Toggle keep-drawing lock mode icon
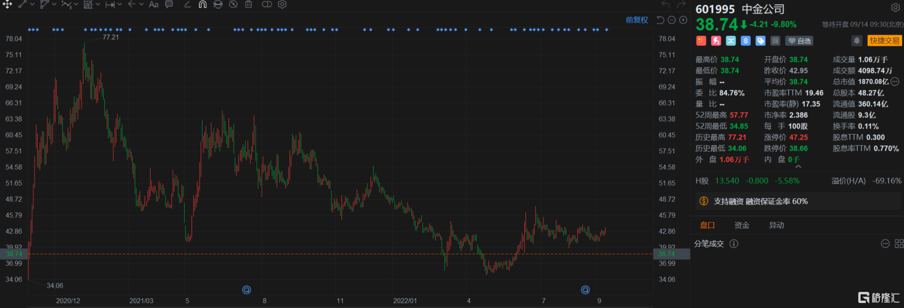This screenshot has height=308, width=904. click(x=218, y=4)
